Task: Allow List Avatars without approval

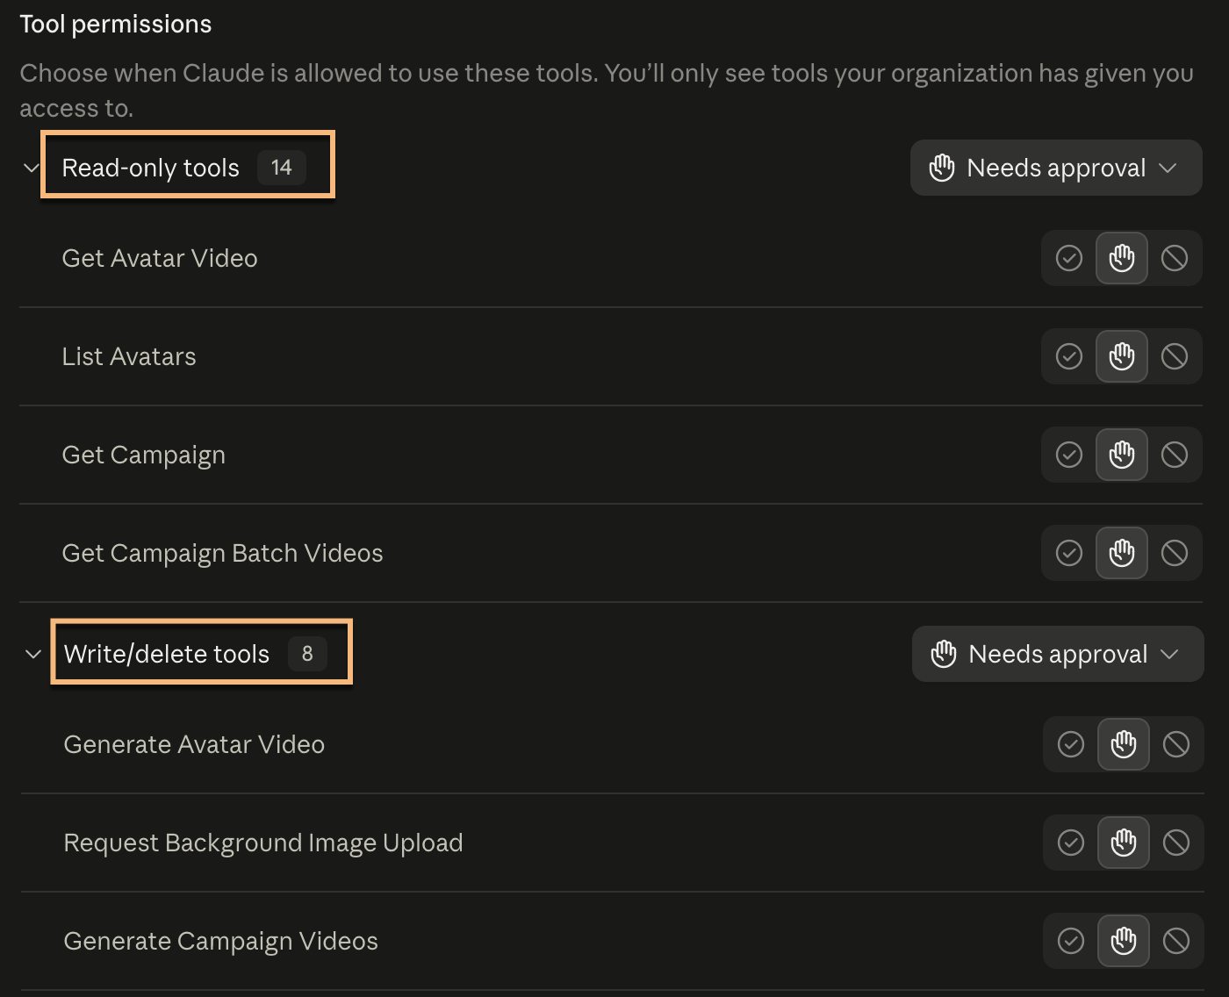Action: click(1069, 356)
